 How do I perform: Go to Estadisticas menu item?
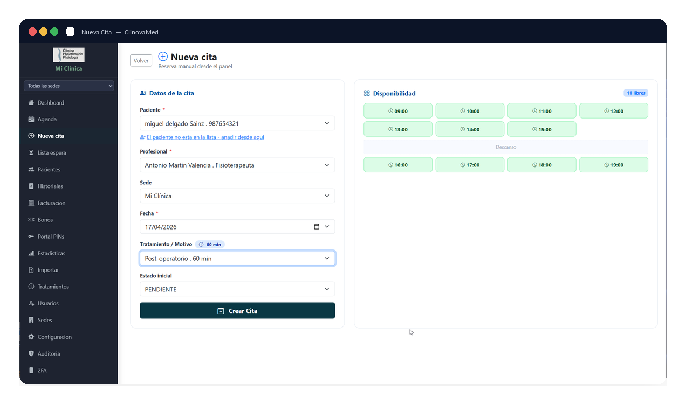(x=68, y=253)
